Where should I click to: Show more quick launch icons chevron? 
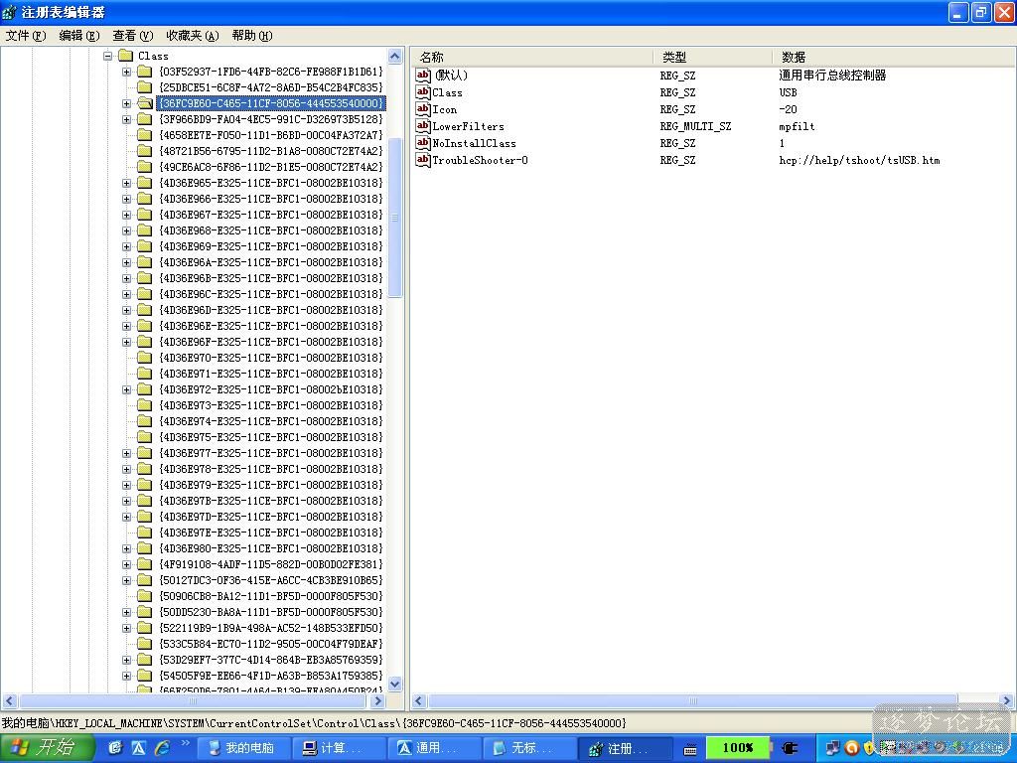click(x=186, y=743)
